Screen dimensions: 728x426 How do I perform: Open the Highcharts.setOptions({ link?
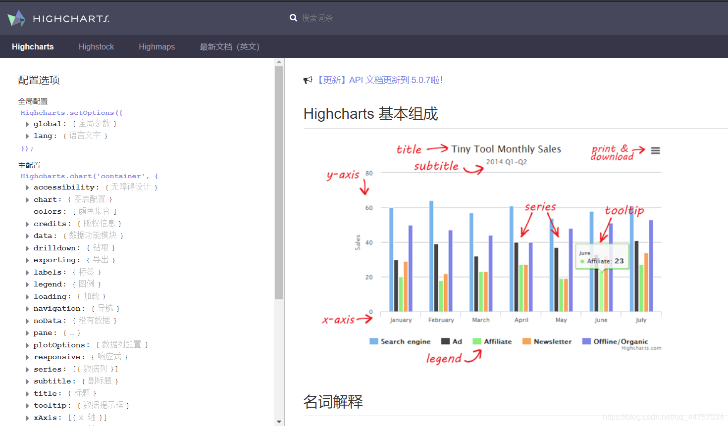[x=71, y=113]
